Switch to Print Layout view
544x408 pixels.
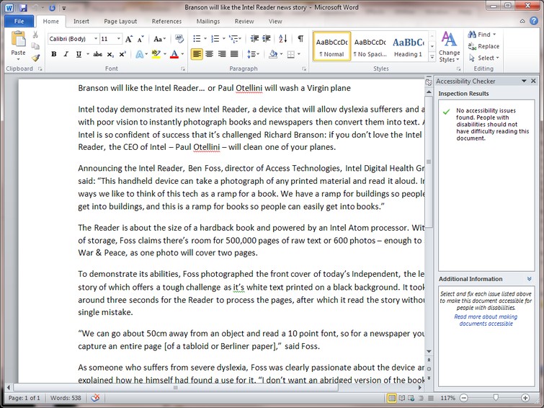(x=392, y=398)
